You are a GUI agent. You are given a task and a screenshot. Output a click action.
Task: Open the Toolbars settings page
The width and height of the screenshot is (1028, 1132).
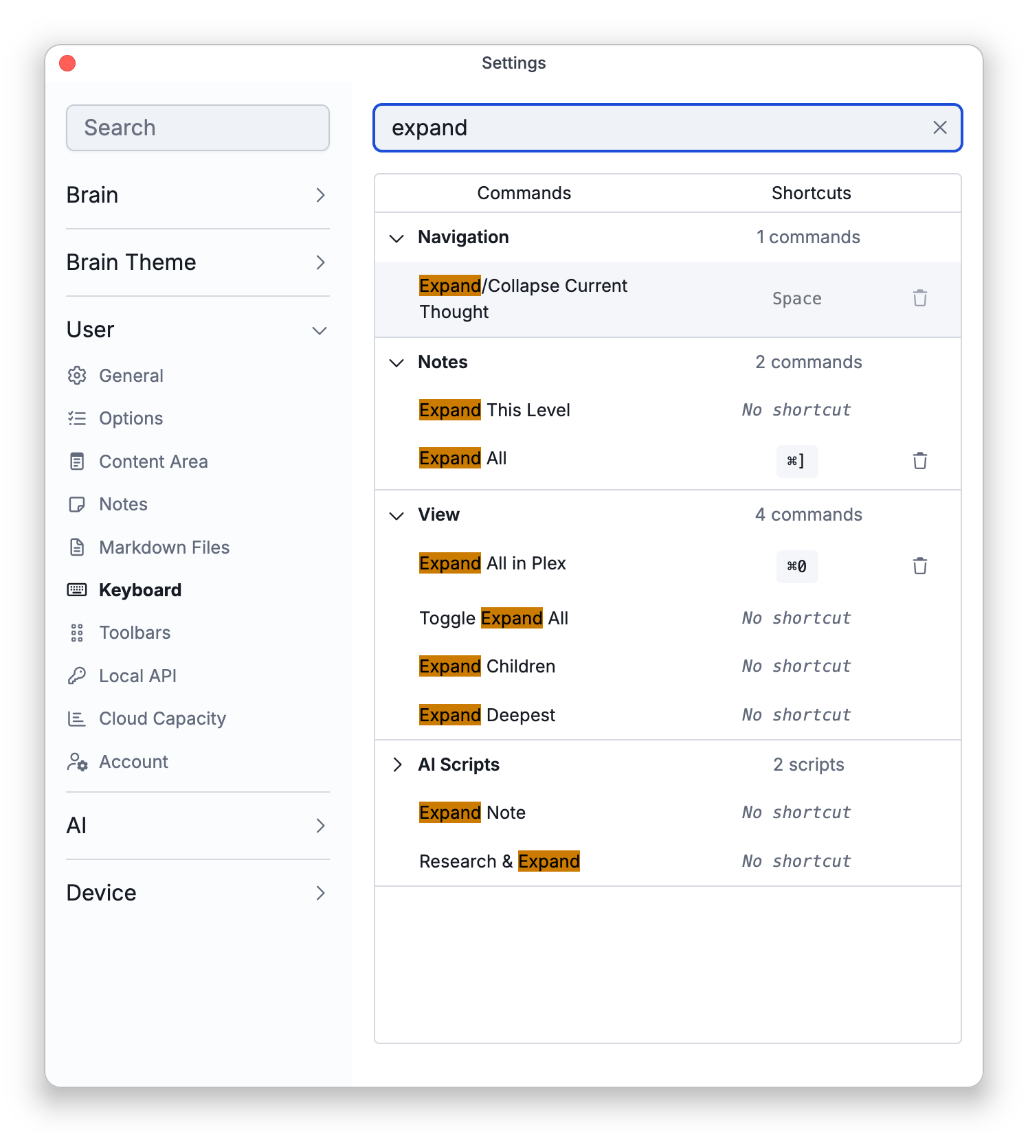135,633
